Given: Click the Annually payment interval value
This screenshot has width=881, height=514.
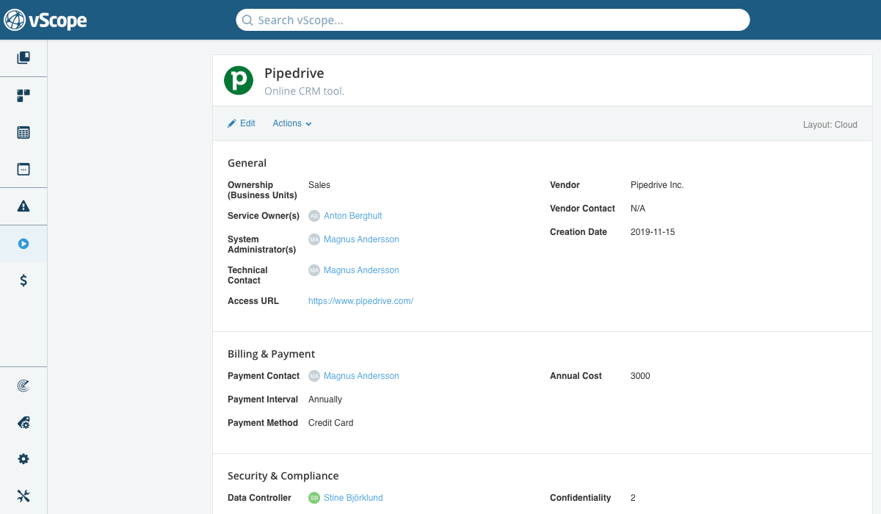Looking at the screenshot, I should click(325, 399).
